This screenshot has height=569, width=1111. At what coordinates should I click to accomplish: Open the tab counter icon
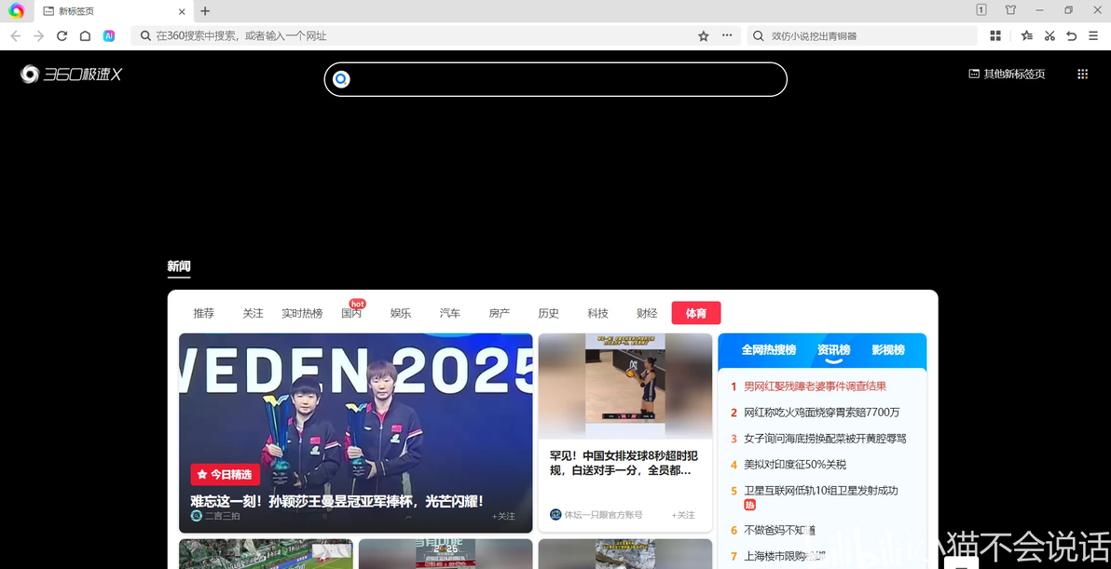tap(981, 10)
